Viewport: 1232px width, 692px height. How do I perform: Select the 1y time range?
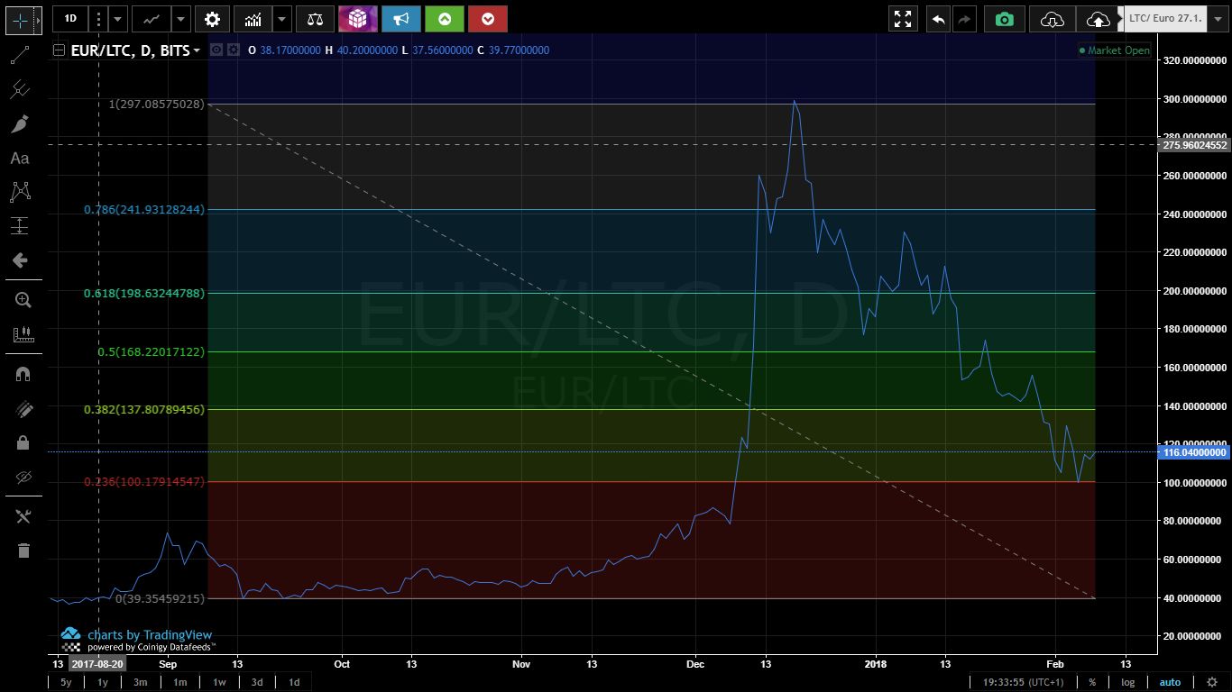click(x=103, y=682)
